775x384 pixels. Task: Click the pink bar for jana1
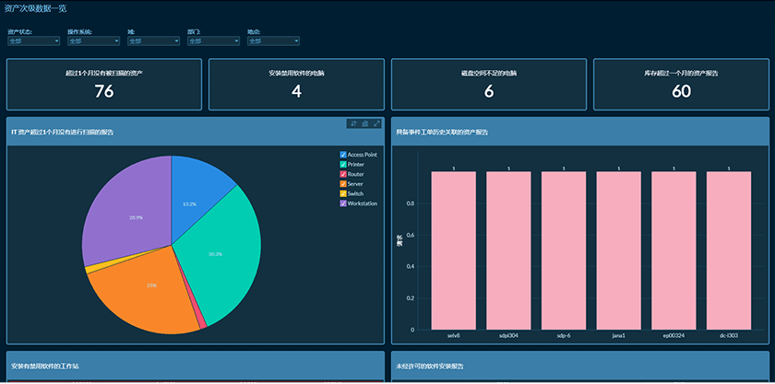coord(619,250)
